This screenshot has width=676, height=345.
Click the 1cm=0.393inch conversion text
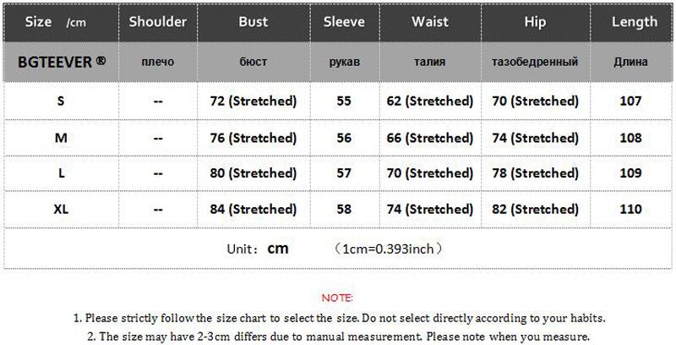tap(389, 249)
